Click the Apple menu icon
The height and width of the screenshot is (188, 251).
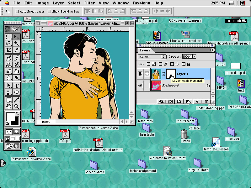click(x=7, y=3)
